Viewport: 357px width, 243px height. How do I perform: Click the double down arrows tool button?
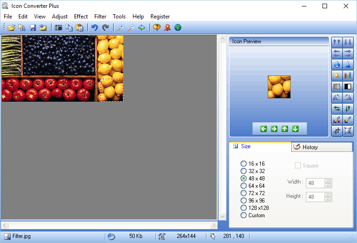[348, 42]
